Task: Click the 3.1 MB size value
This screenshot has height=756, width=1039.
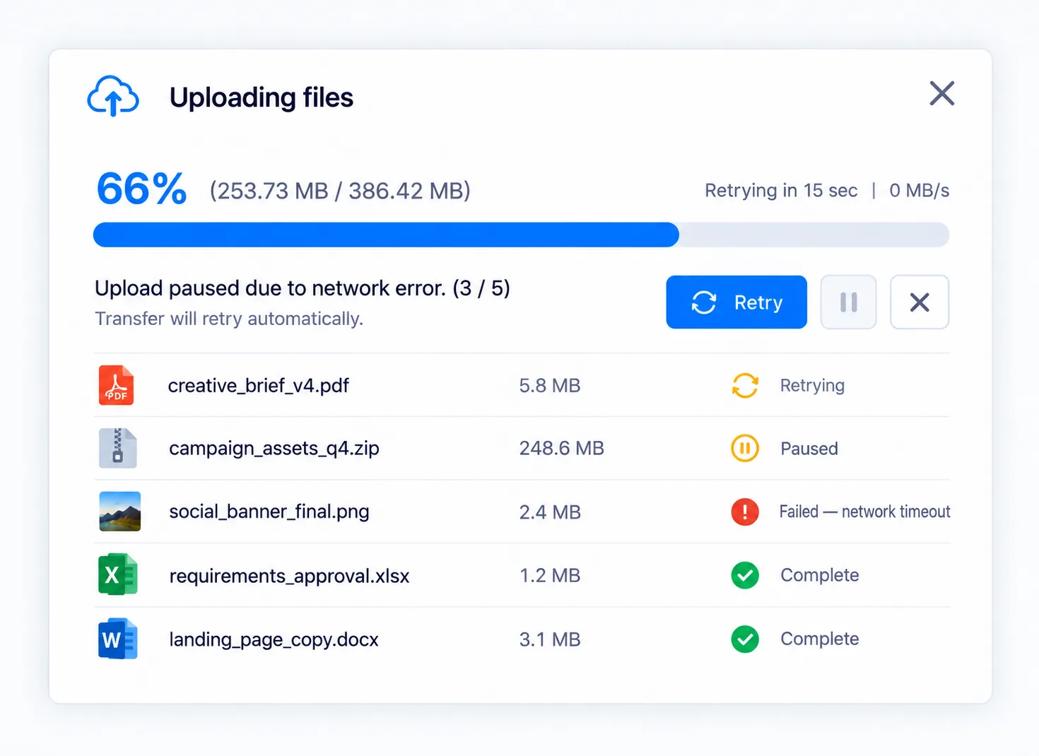Action: [x=550, y=639]
